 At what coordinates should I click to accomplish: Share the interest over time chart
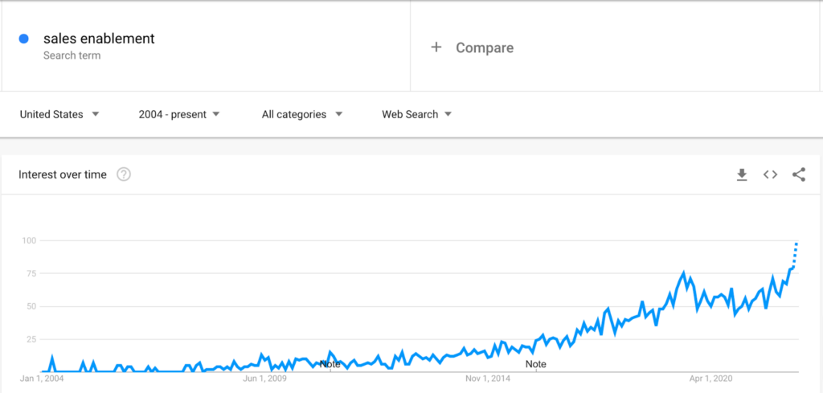(x=798, y=174)
